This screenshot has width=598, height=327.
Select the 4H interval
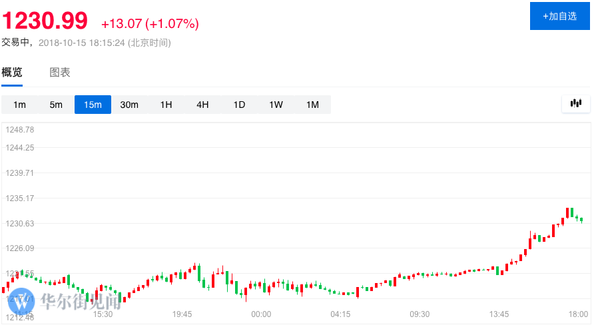202,105
